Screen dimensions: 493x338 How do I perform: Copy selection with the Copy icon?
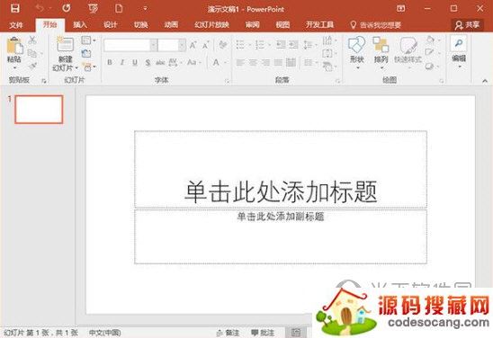pos(32,53)
